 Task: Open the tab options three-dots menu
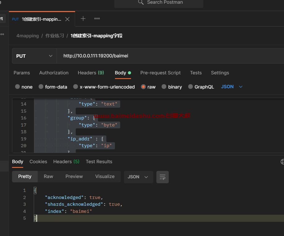click(97, 19)
